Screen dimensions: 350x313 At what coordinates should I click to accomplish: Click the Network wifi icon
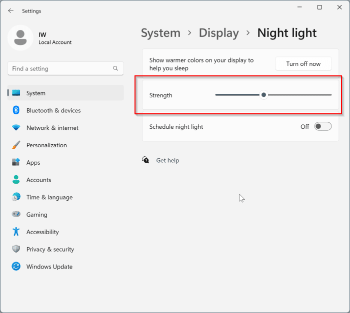tap(16, 127)
